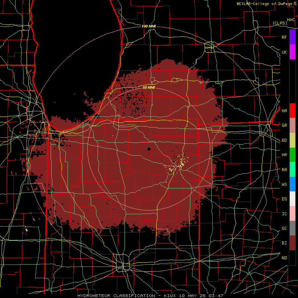
Task: Click the UK legend label
Action: 284,52
